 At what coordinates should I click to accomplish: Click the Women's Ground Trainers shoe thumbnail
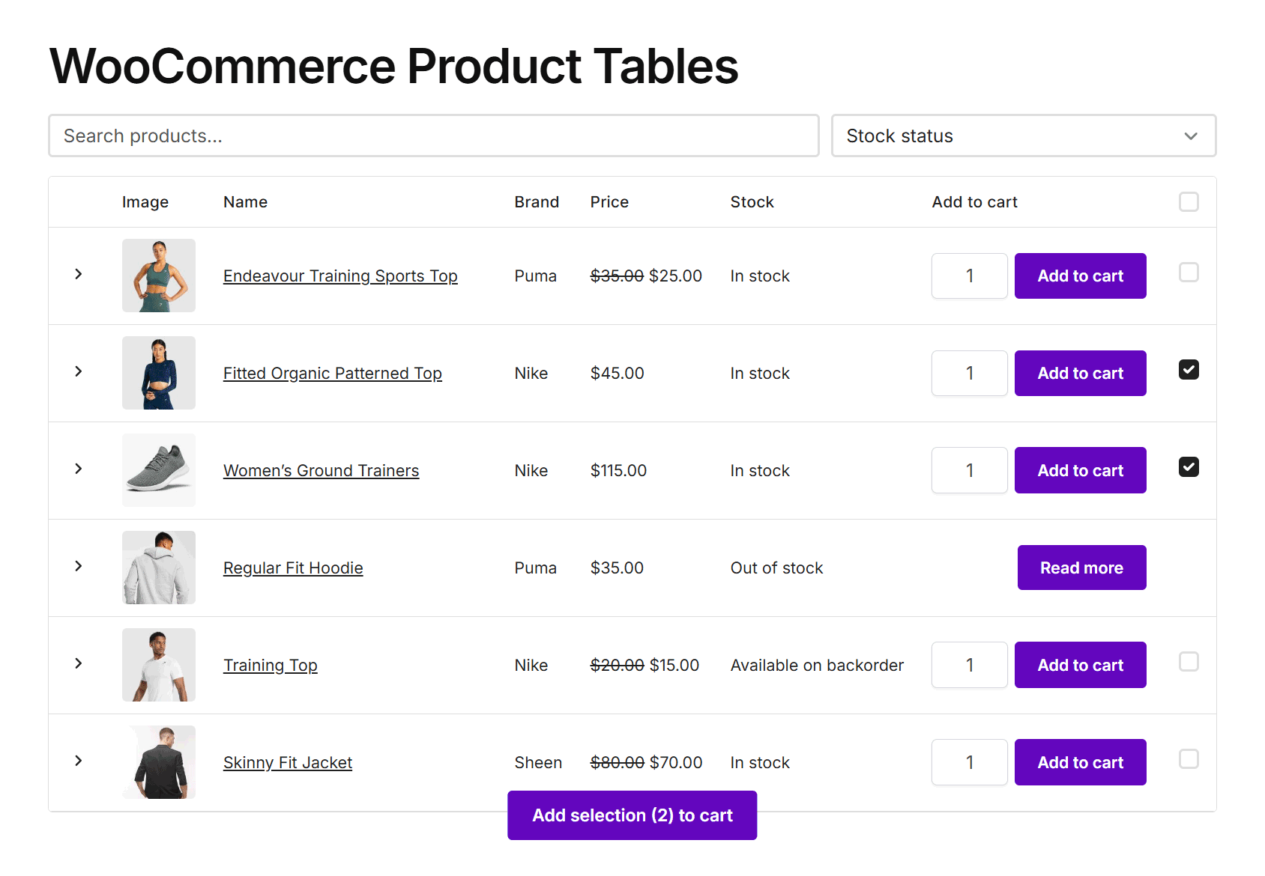coord(159,470)
